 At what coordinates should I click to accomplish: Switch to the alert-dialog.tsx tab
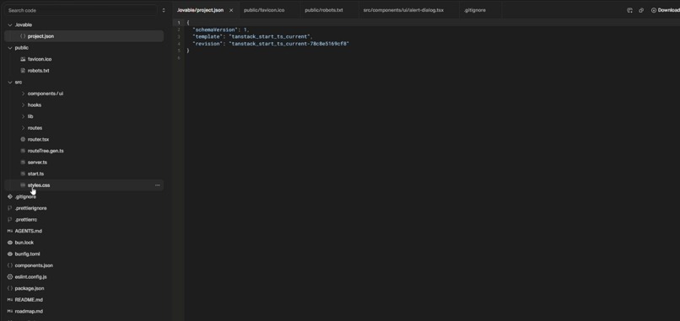pos(403,10)
